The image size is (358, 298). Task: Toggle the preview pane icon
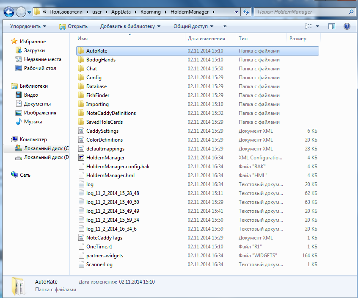coord(332,26)
